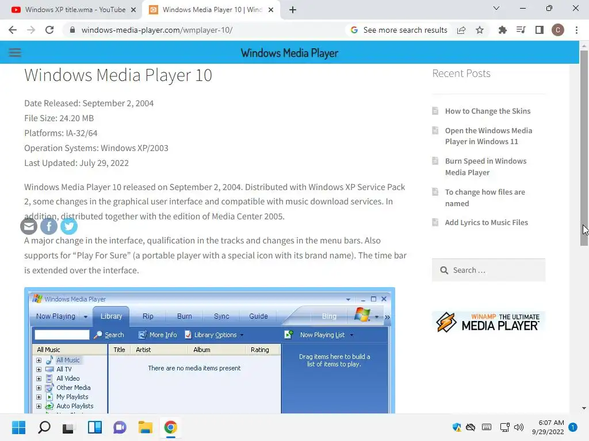
Task: Share page on Facebook
Action: coord(49,226)
